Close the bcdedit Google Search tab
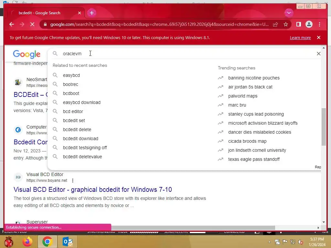331x248 pixels. 80,13
